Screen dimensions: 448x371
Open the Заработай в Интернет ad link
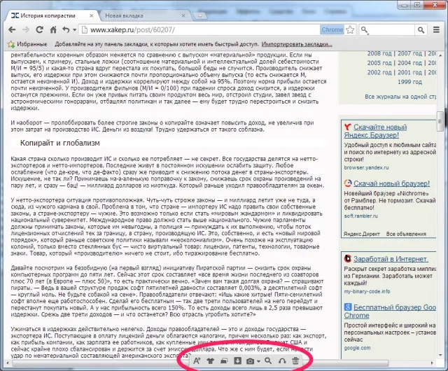[x=391, y=259]
